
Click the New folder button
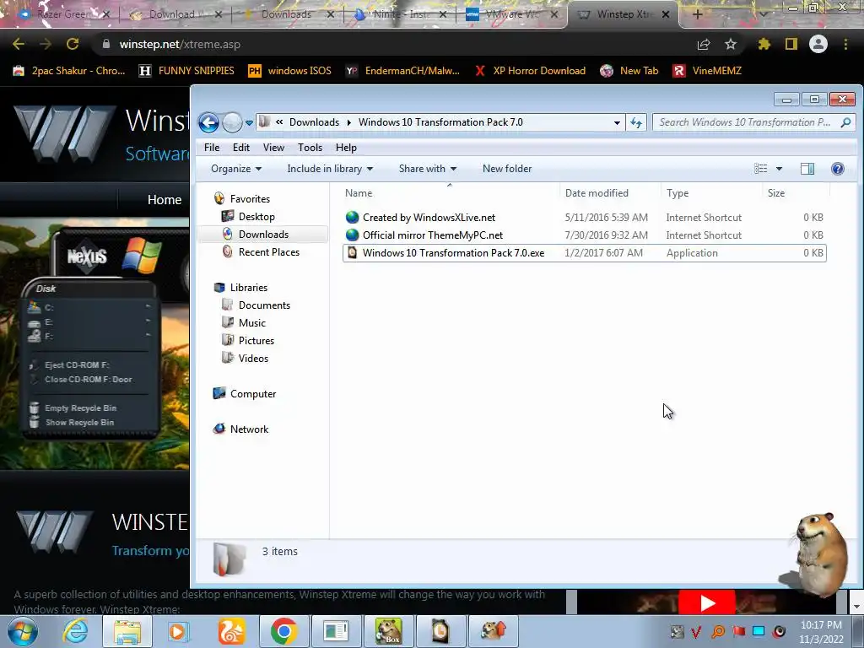pos(507,169)
